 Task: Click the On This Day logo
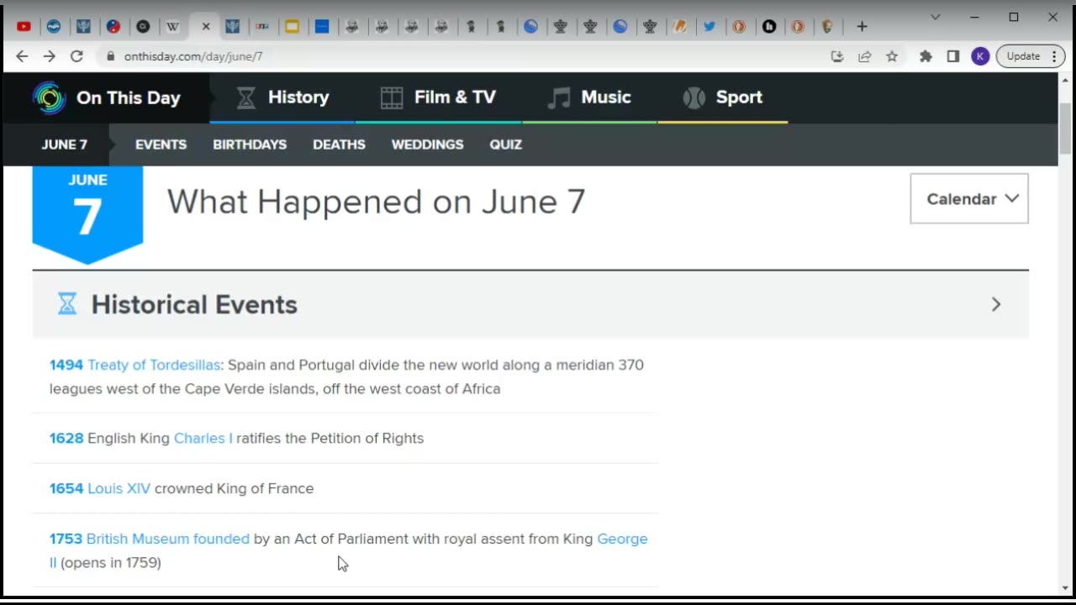[106, 97]
